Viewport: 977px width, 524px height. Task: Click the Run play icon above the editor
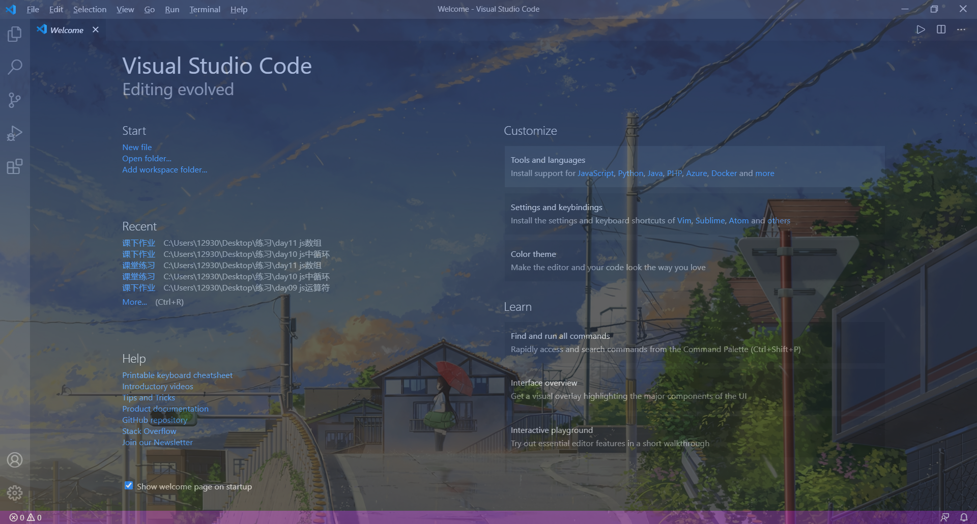[921, 30]
